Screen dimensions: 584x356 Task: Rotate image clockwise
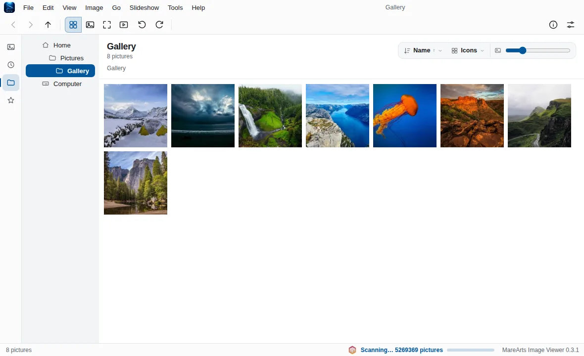[159, 25]
